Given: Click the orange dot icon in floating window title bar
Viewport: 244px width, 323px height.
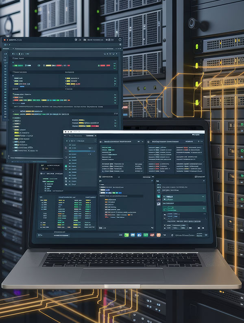Looking at the screenshot, I should tap(4, 40).
